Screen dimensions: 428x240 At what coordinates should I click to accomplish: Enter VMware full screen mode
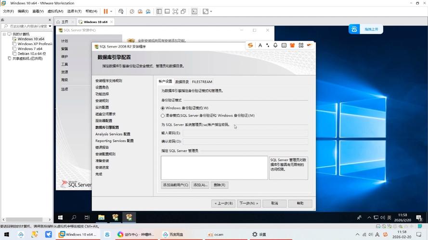(x=176, y=12)
